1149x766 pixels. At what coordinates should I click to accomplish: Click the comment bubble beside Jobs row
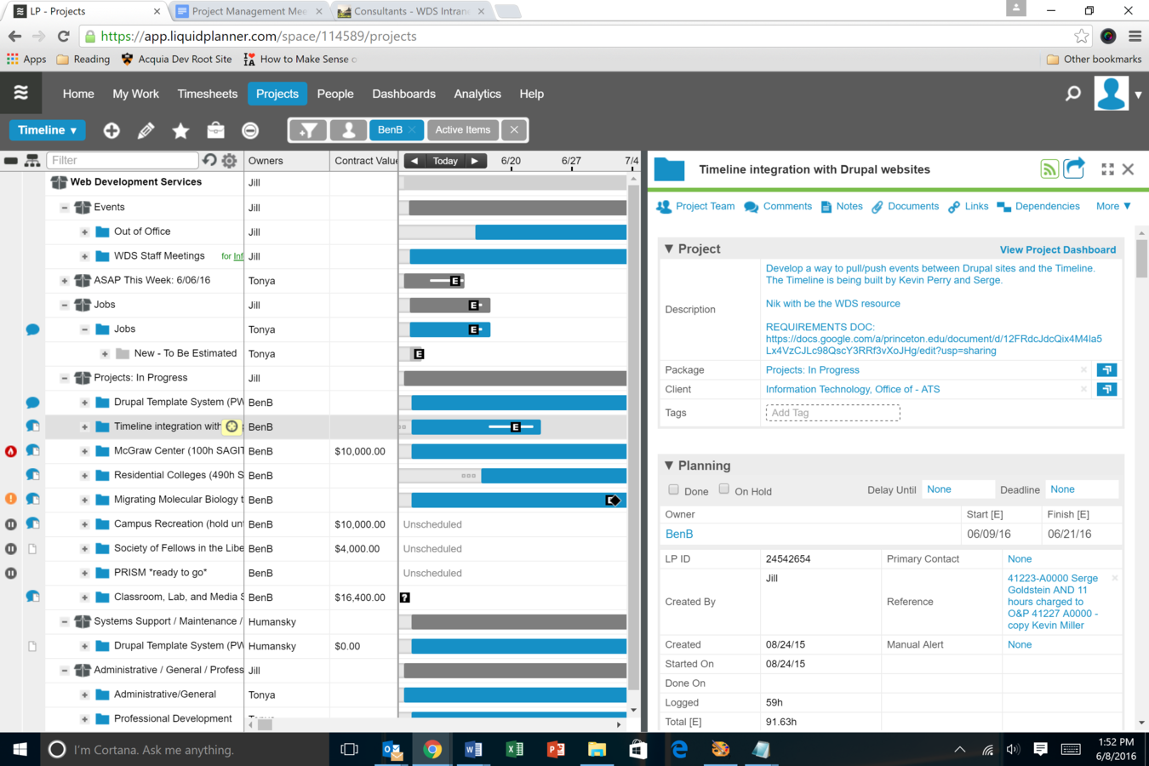coord(32,329)
